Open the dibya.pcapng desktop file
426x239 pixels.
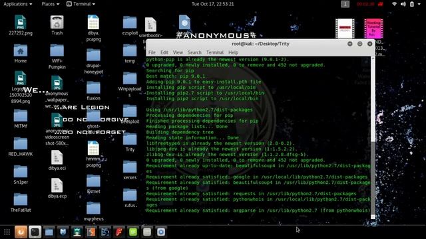(93, 29)
